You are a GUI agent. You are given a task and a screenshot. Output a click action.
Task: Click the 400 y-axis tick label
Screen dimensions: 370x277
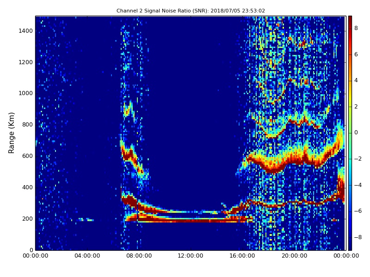pos(27,187)
